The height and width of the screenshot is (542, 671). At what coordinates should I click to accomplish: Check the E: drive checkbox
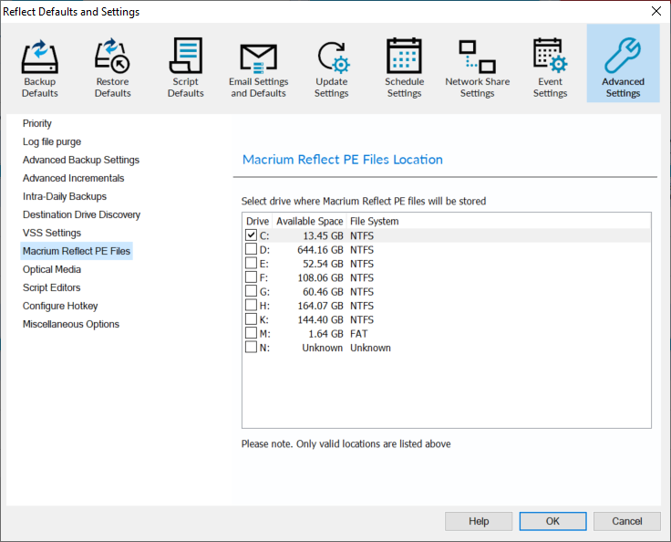(x=252, y=263)
